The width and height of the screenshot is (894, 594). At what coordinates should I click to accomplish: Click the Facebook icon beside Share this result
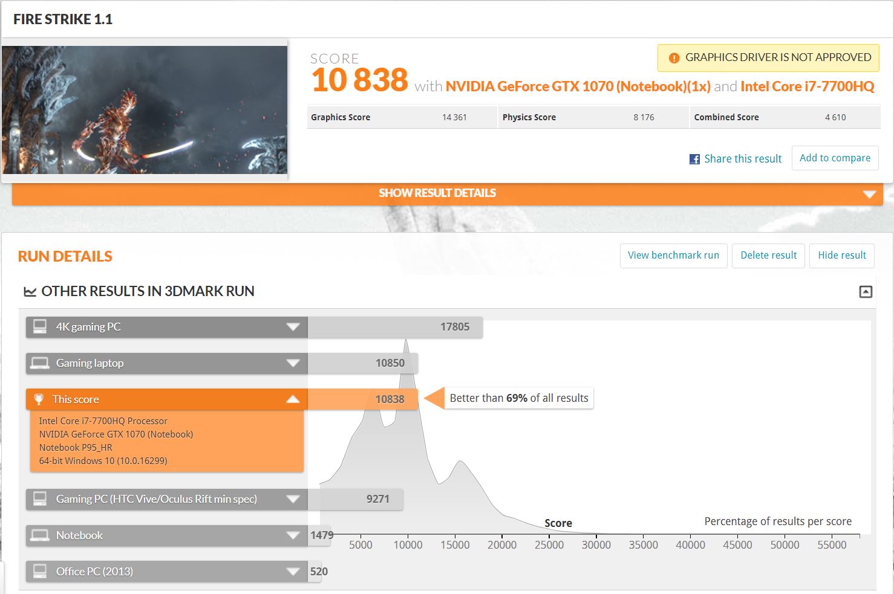tap(694, 159)
